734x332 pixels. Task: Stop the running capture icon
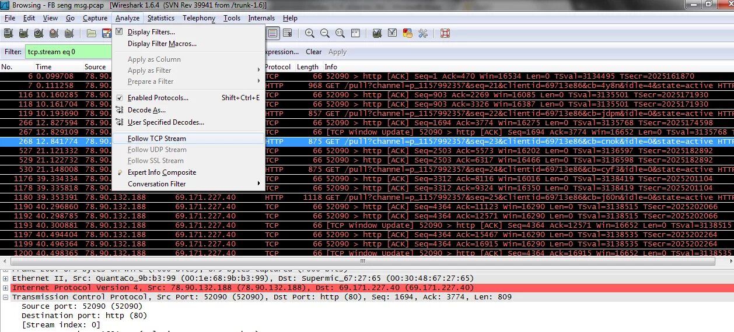53,33
